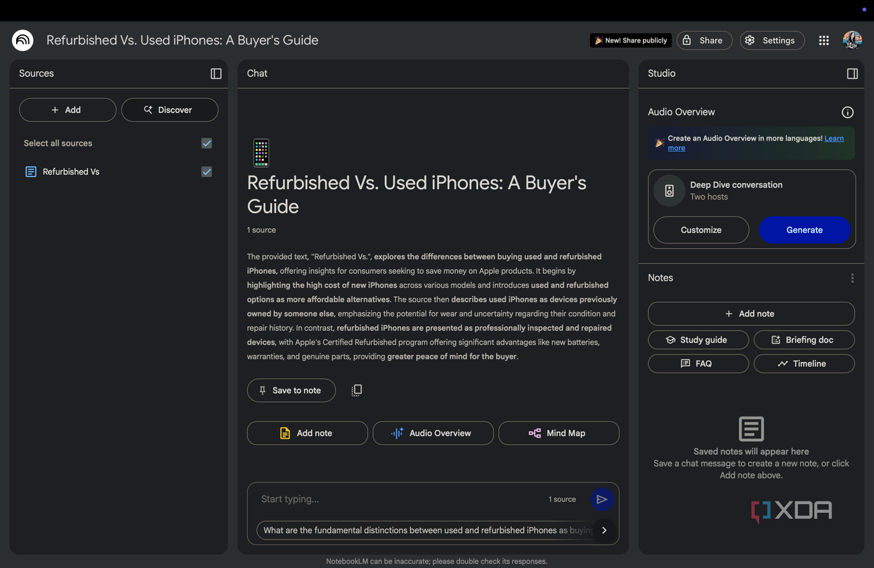Open Audio Overview from chat

(x=433, y=433)
